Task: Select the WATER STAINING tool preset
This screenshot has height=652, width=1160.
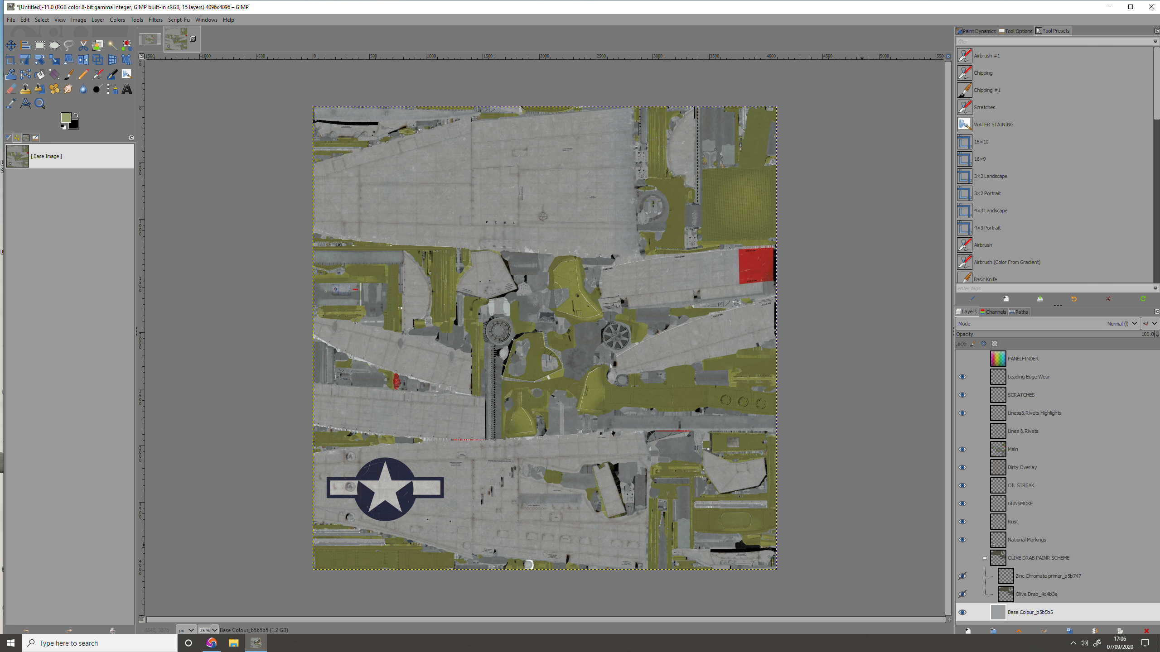Action: [x=993, y=125]
